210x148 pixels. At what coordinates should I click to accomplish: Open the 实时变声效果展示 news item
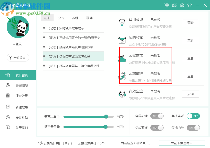tap(71, 28)
